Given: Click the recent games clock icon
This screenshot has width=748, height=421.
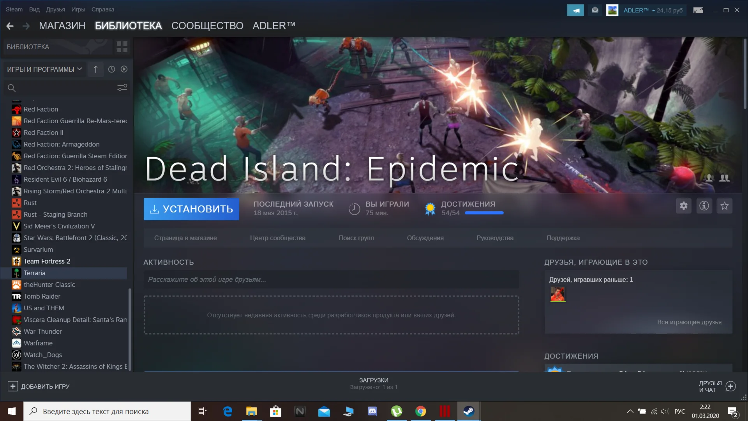Looking at the screenshot, I should 112,69.
